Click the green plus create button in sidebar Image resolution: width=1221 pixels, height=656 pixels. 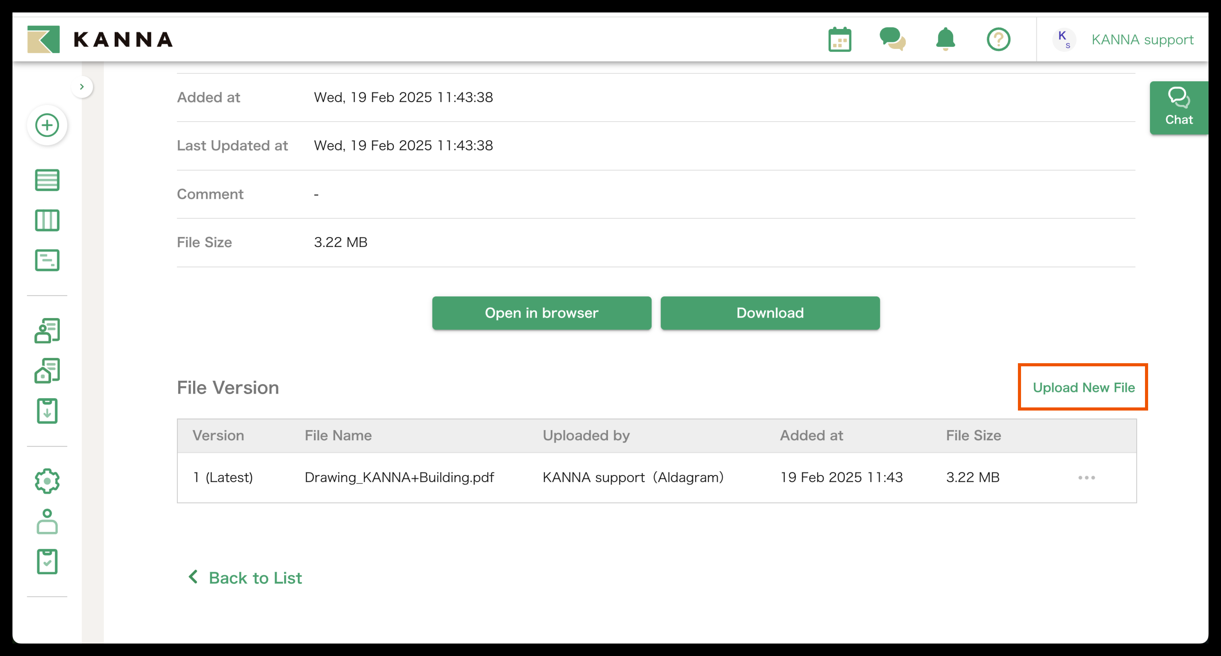coord(47,125)
